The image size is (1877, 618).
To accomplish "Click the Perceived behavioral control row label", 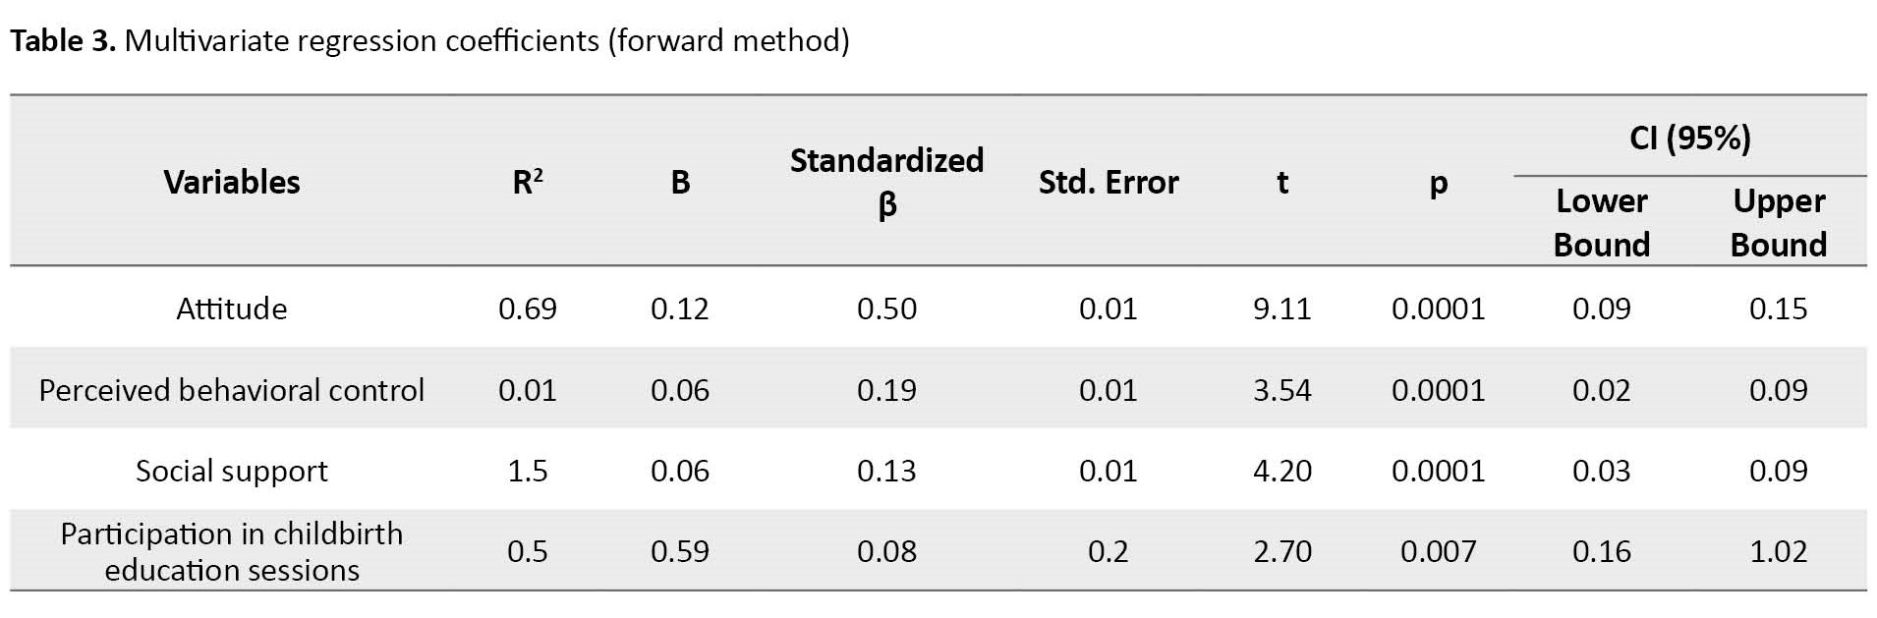I will (x=232, y=390).
